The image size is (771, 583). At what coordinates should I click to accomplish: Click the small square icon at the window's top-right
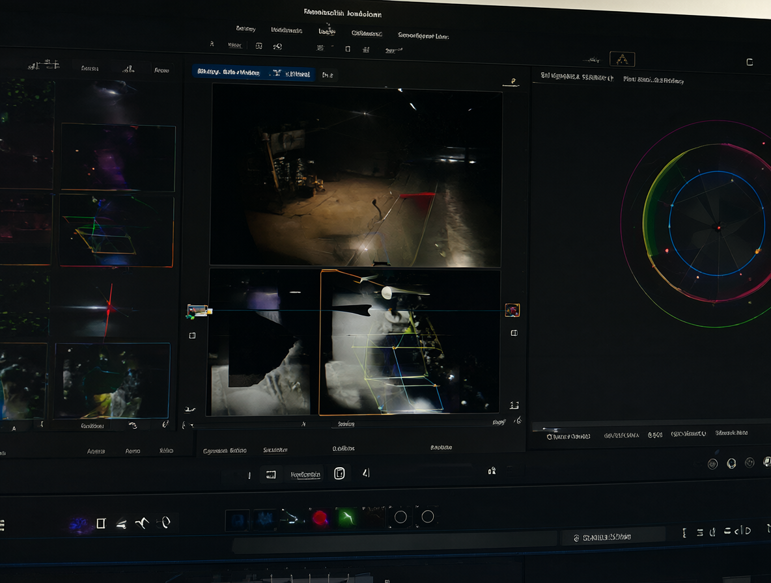[x=750, y=62]
